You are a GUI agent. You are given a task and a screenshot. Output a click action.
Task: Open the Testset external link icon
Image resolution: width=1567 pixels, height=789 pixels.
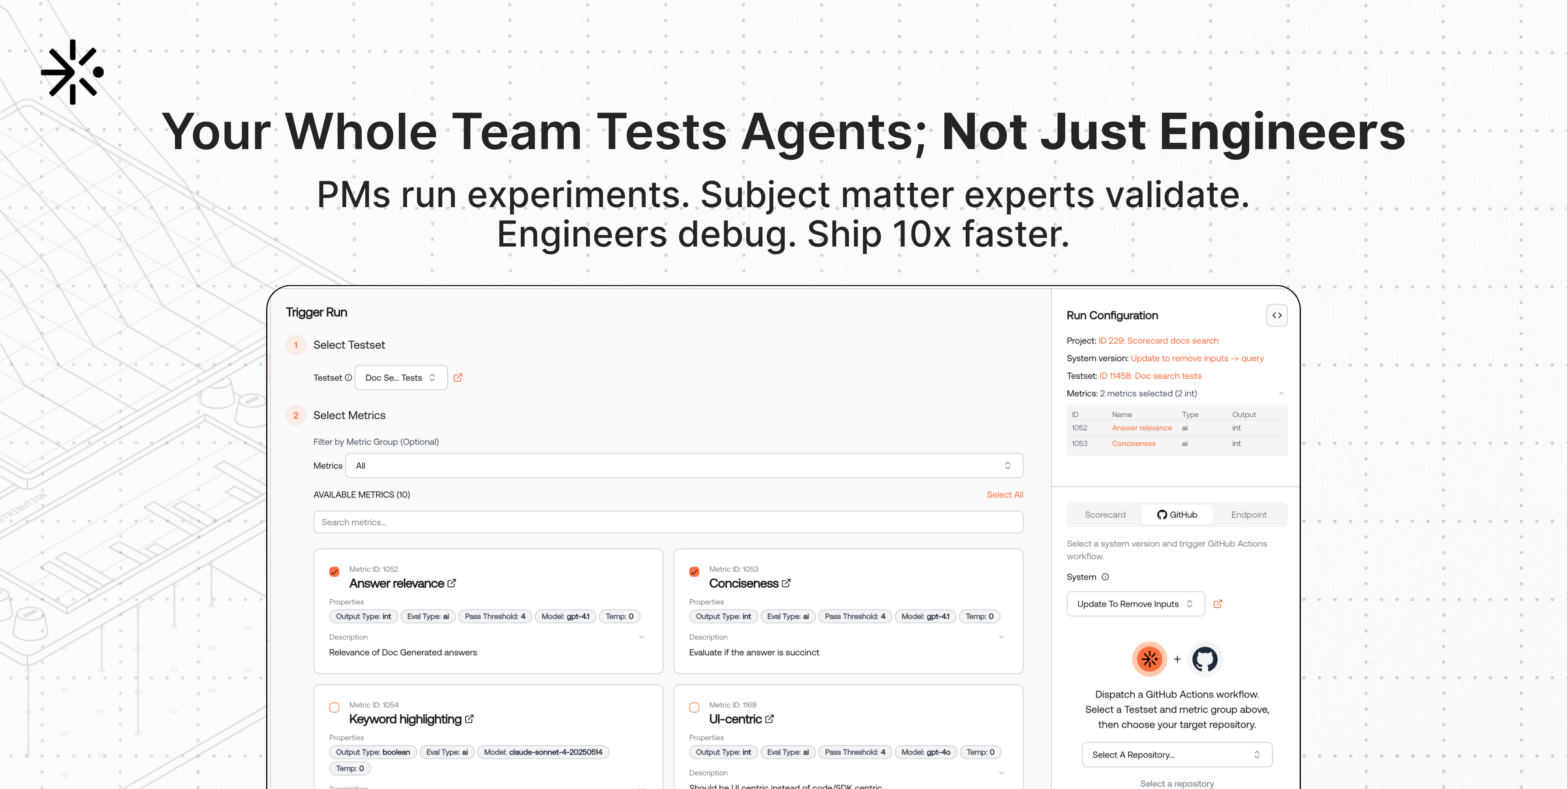click(x=458, y=378)
